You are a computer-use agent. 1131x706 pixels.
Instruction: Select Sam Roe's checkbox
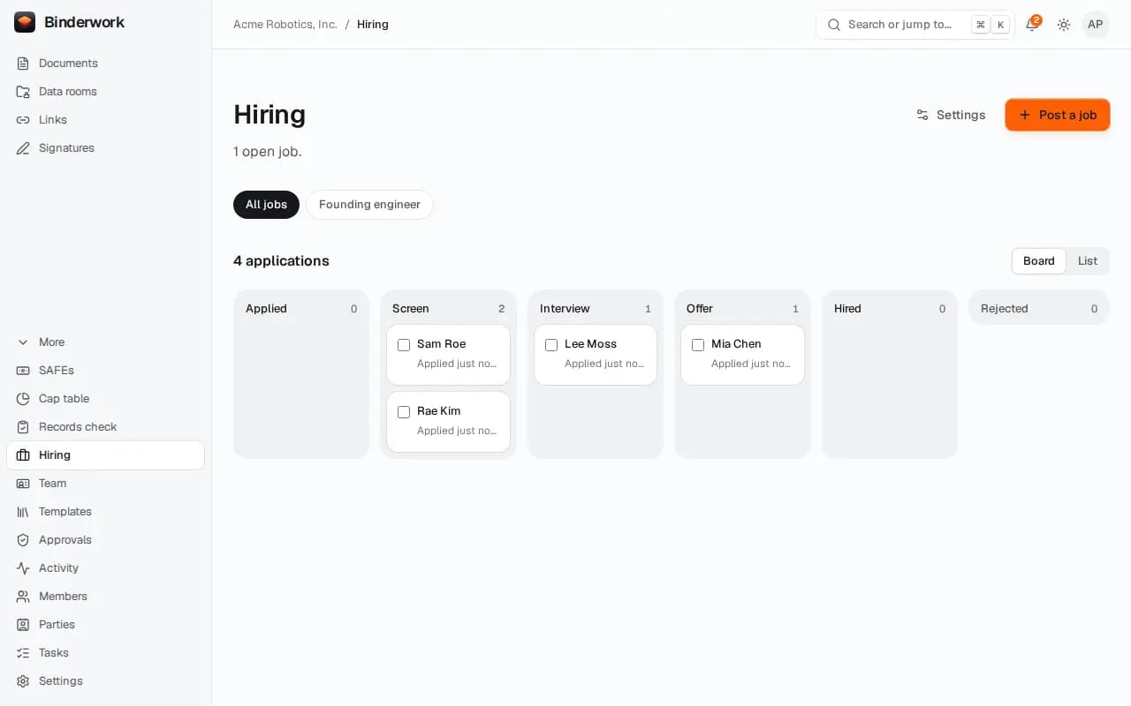[404, 345]
